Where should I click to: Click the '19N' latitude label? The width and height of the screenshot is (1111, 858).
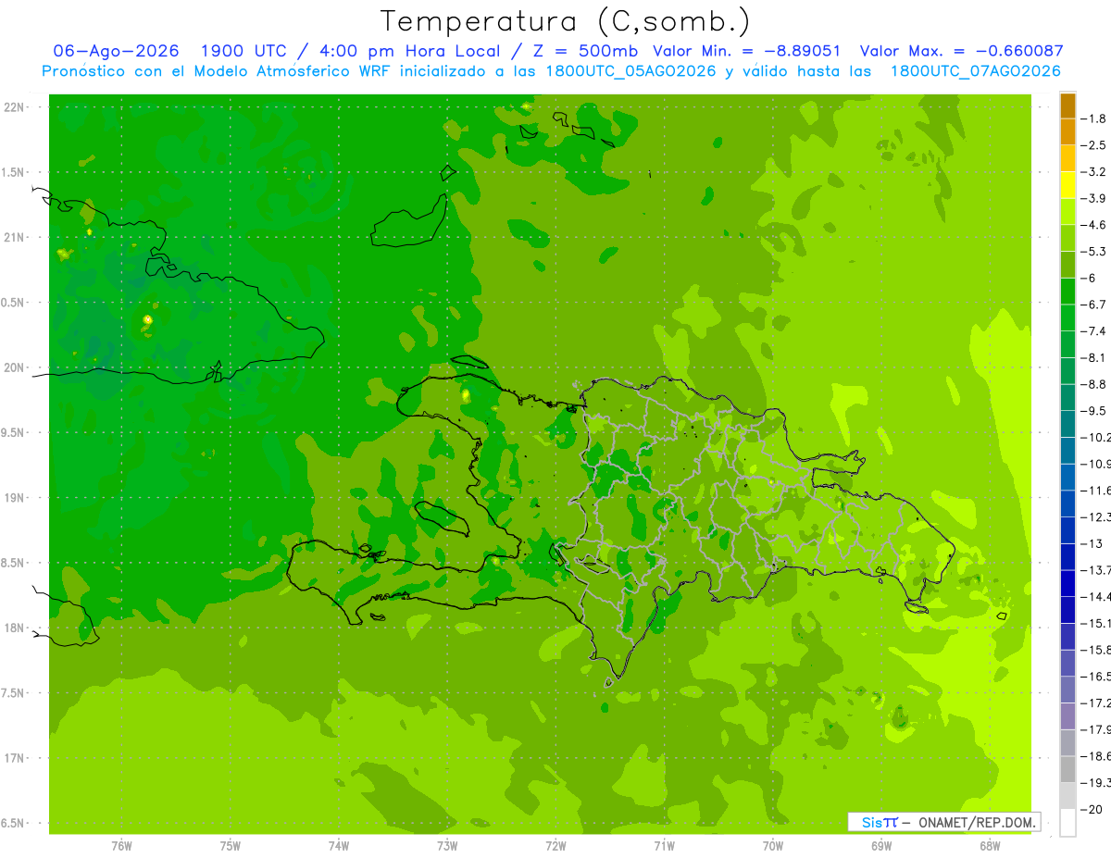point(14,498)
